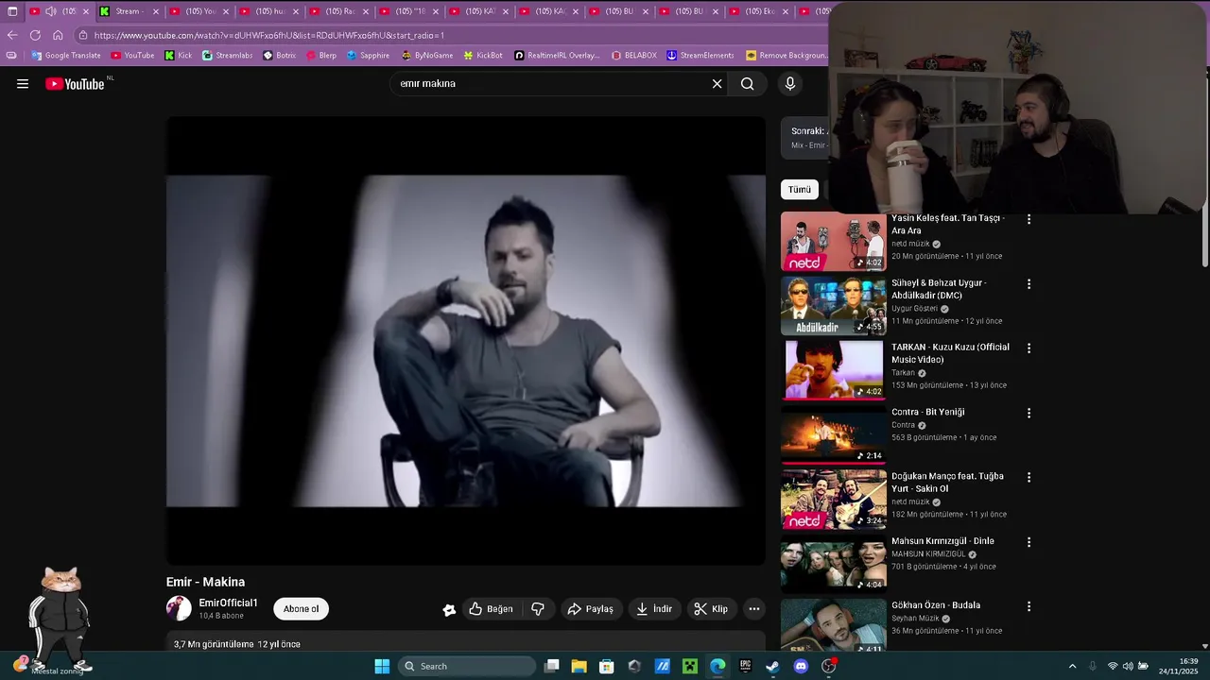Viewport: 1210px width, 680px height.
Task: Open options menu for Mahsun Kırmızıgül Dinle
Action: pos(1028,542)
